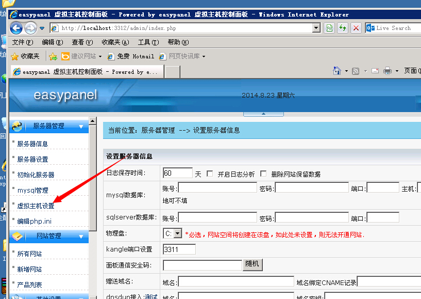
Task: Expand the address bar dropdown arrow
Action: 316,28
